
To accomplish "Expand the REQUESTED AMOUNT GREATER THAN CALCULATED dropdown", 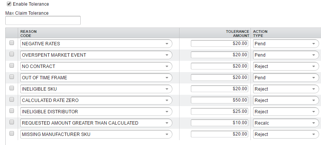I will (x=96, y=123).
